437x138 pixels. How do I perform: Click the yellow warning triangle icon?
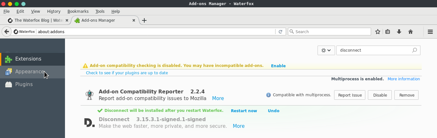[x=85, y=66]
